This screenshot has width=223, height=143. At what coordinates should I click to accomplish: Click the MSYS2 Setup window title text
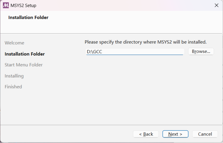point(24,5)
